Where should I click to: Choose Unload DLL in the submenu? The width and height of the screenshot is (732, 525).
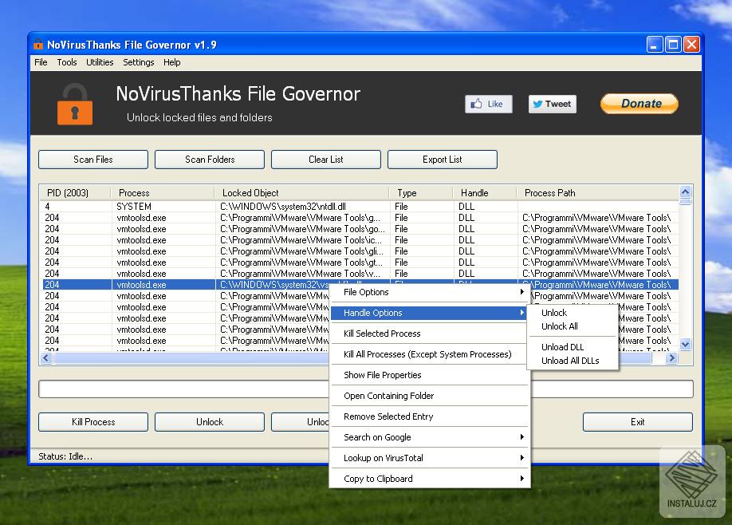[x=573, y=347]
